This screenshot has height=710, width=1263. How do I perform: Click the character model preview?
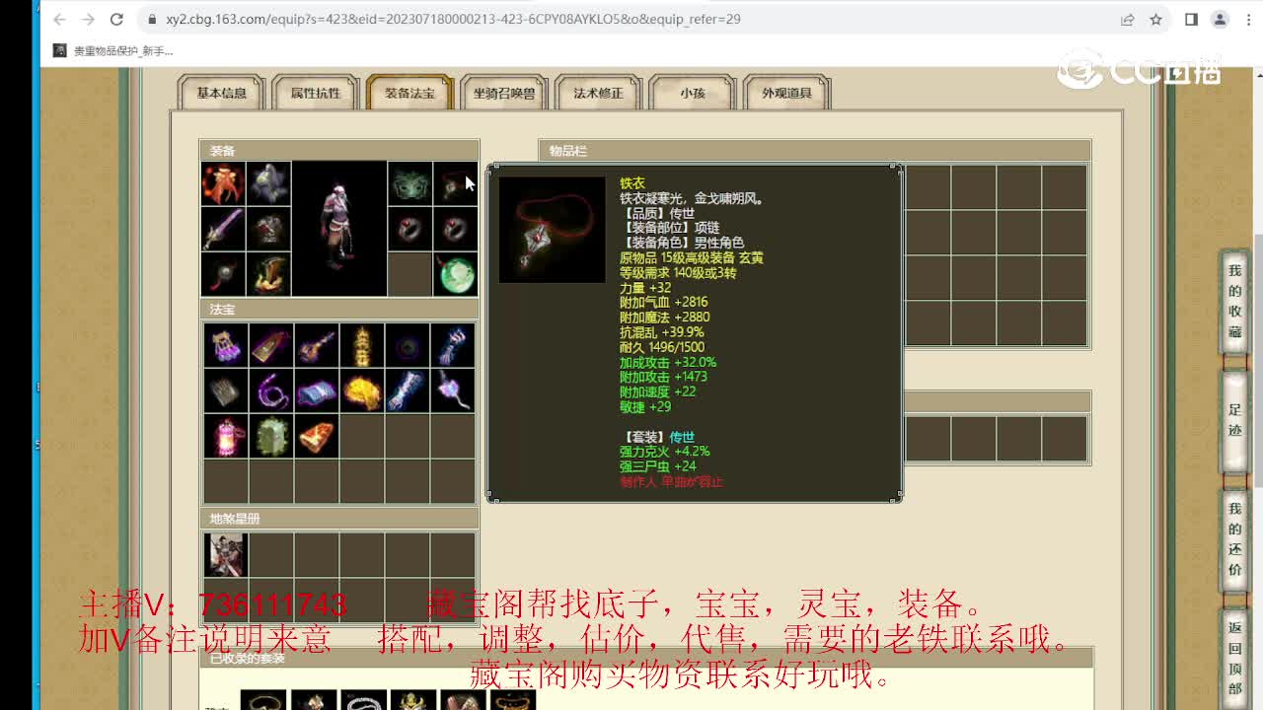(339, 229)
